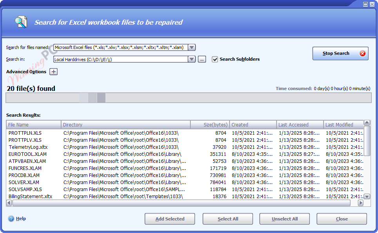
Task: Select the BillingStatement.xltx row
Action: [185, 196]
